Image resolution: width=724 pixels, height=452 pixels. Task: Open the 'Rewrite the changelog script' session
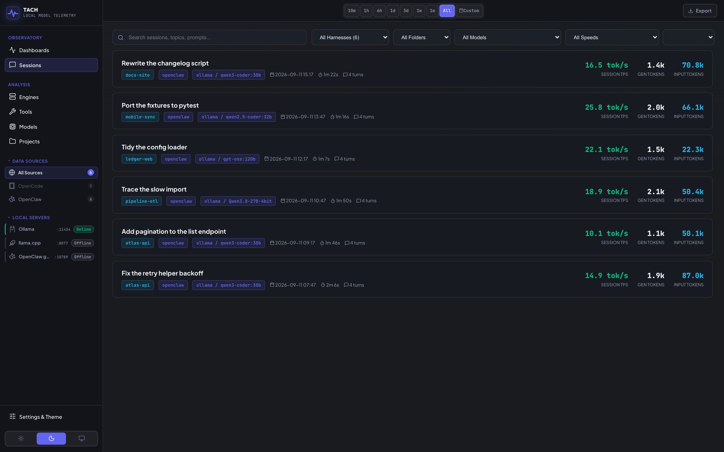[412, 69]
